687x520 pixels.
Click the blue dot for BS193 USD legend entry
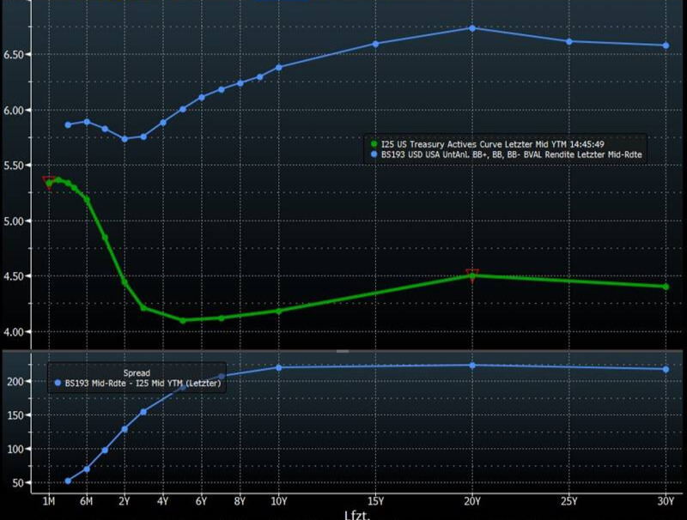tap(372, 154)
